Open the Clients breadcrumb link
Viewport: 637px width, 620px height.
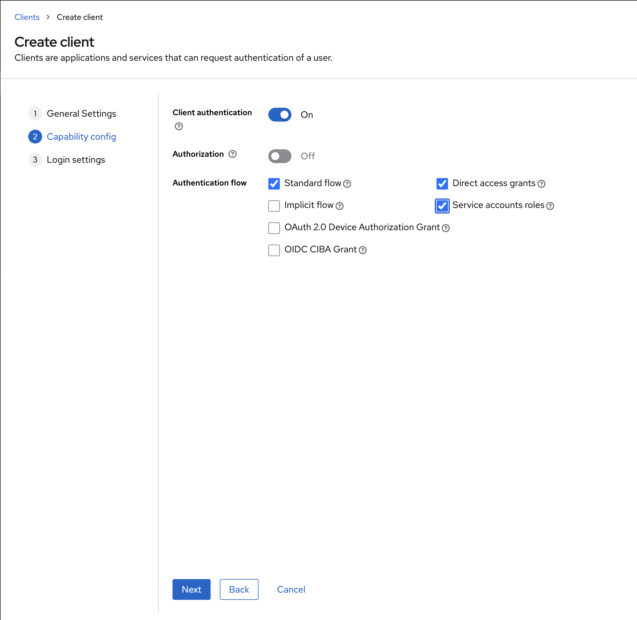tap(27, 17)
